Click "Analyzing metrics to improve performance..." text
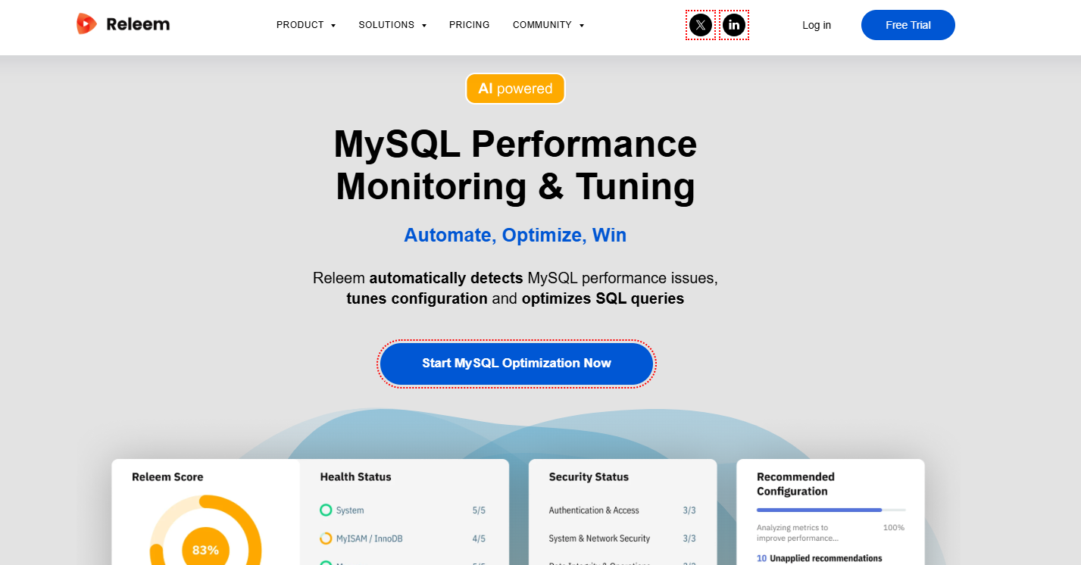1081x565 pixels. [798, 532]
